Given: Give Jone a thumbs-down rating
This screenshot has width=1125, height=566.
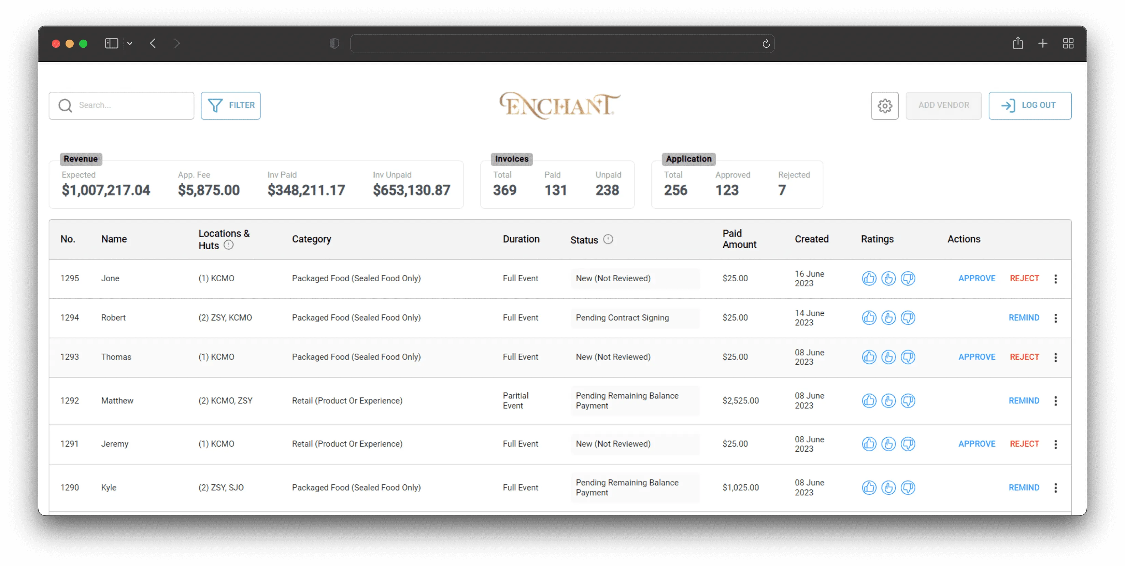Looking at the screenshot, I should pos(908,278).
